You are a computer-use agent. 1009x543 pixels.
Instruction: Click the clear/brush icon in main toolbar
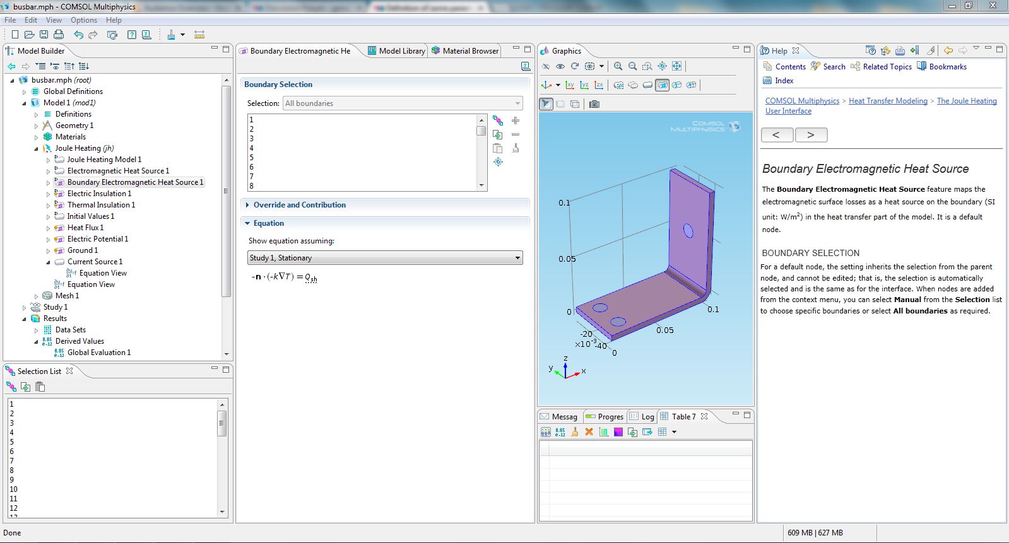pos(171,35)
